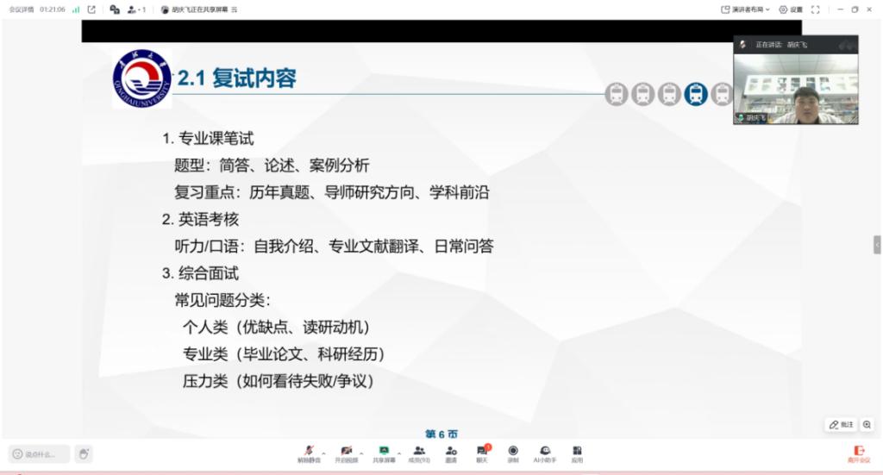Open meeting details (会议详情)
This screenshot has width=883, height=475.
click(x=22, y=9)
